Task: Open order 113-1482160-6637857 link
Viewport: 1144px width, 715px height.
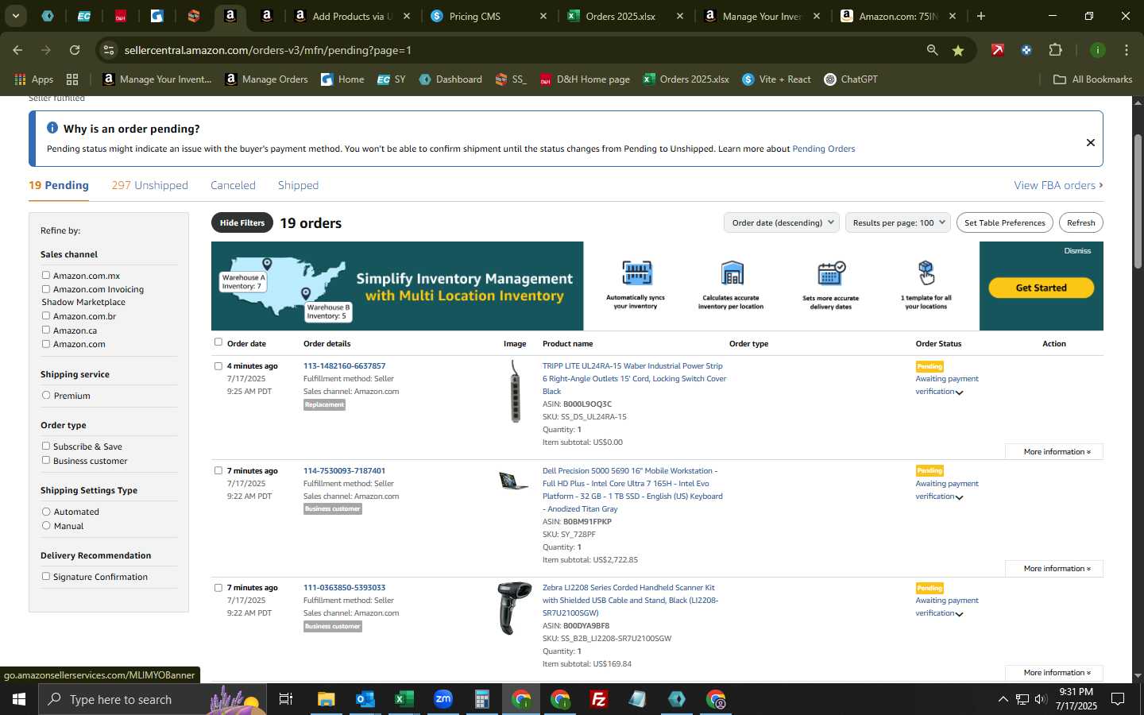Action: tap(344, 366)
